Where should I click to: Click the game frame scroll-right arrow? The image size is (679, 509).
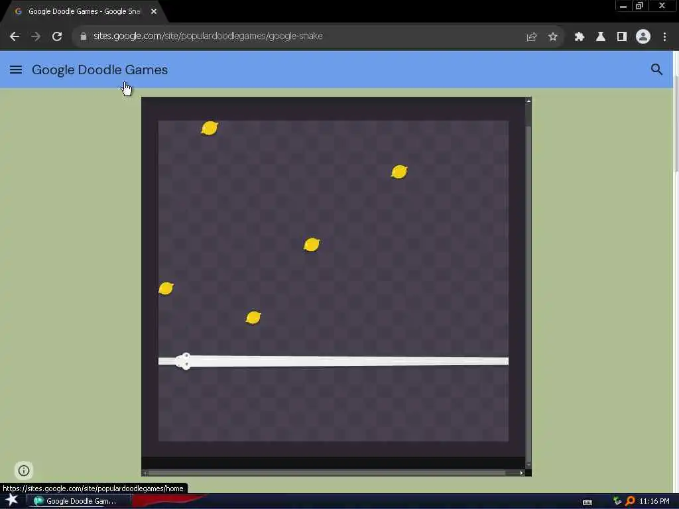pos(521,473)
